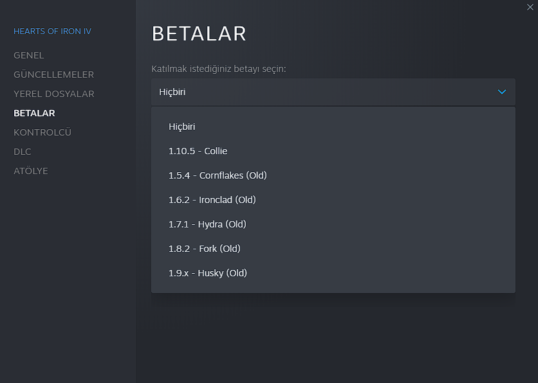Select the BETALAR sidebar tab
Viewport: 538px width, 383px height.
click(x=34, y=113)
